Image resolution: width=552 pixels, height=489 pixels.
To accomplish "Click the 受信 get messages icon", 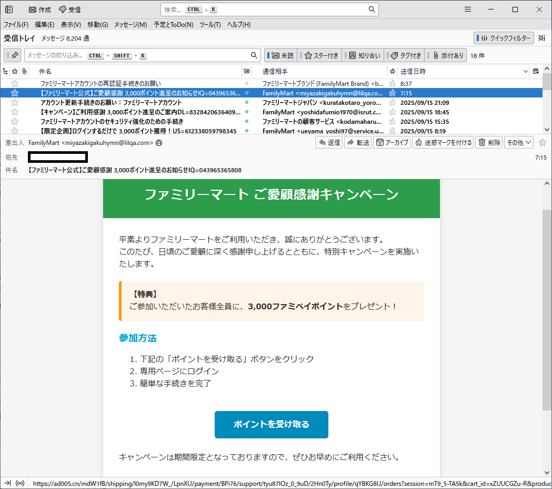I will [x=69, y=9].
